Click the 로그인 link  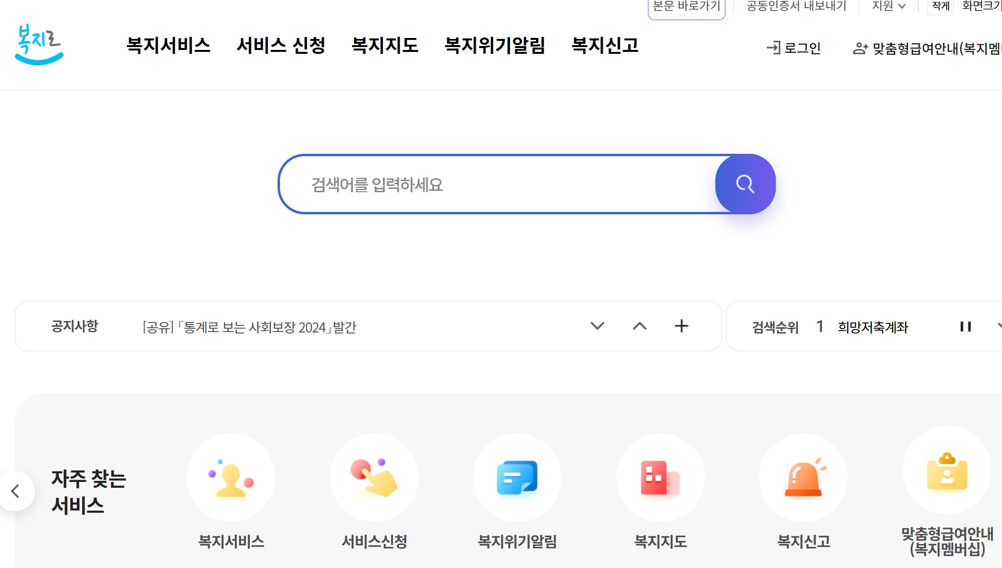coord(801,48)
